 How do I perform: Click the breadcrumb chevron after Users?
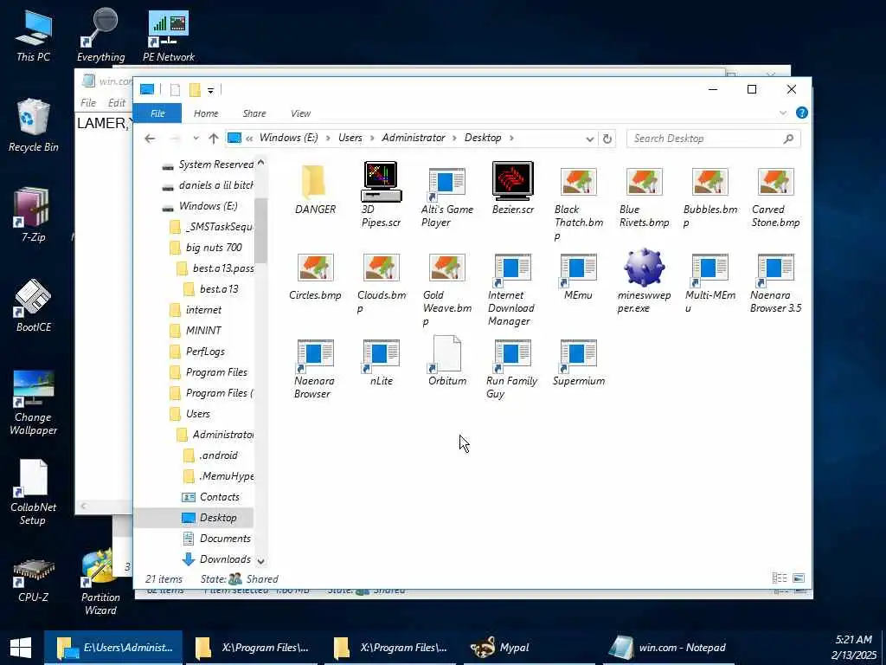pos(372,138)
